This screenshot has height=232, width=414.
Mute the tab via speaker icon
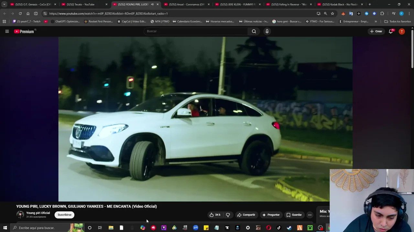[152, 5]
